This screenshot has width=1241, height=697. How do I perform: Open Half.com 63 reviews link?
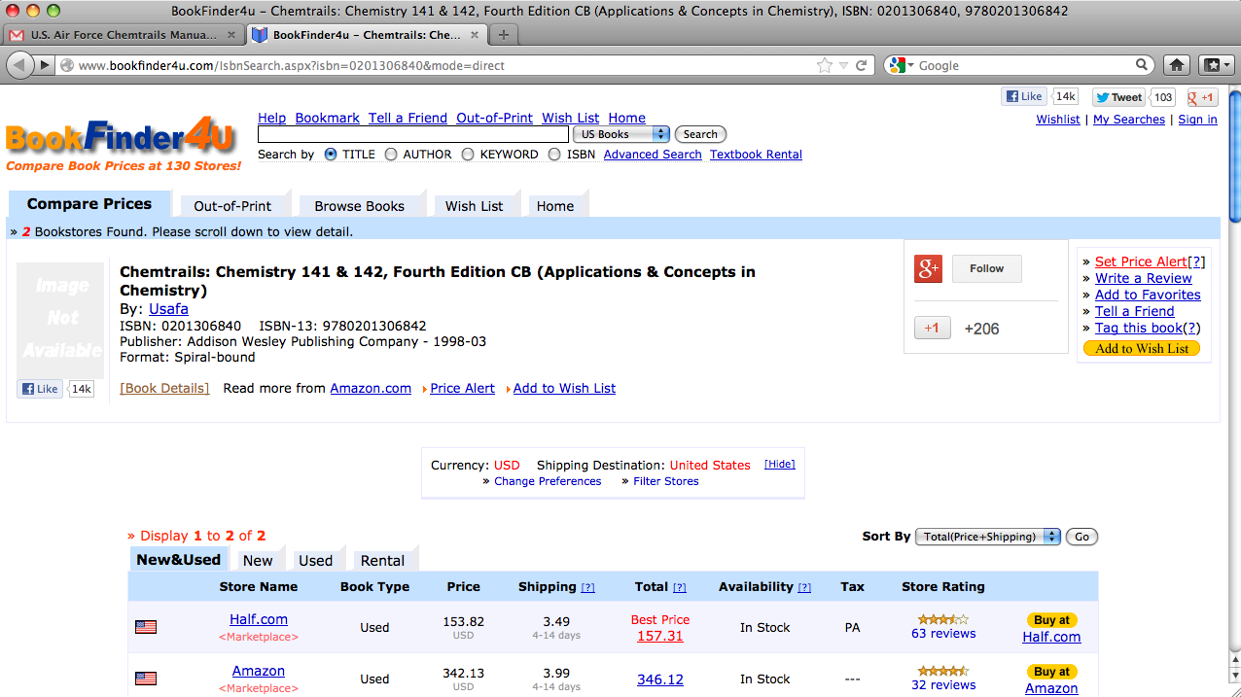point(943,633)
